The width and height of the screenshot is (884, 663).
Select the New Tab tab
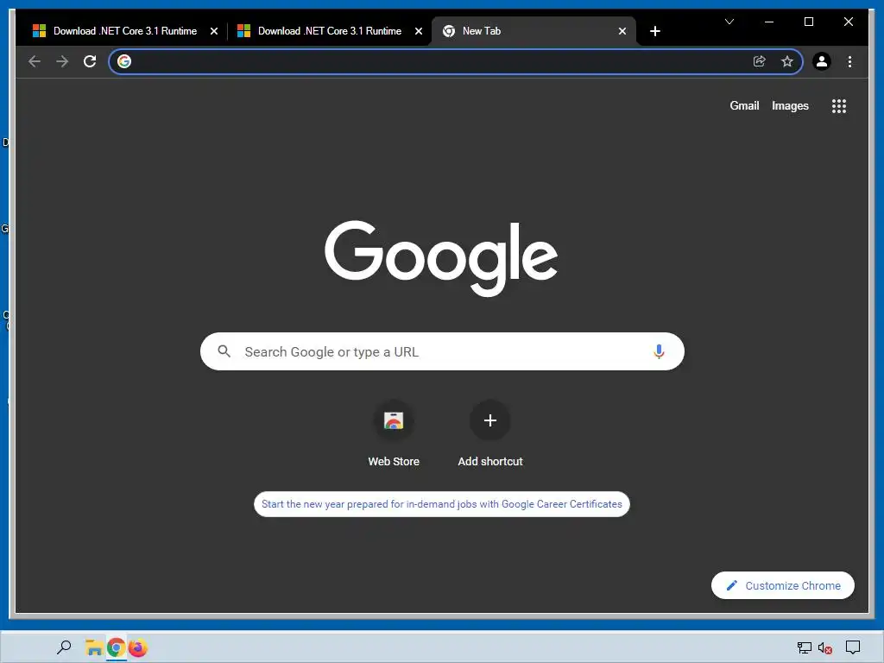[x=533, y=31]
